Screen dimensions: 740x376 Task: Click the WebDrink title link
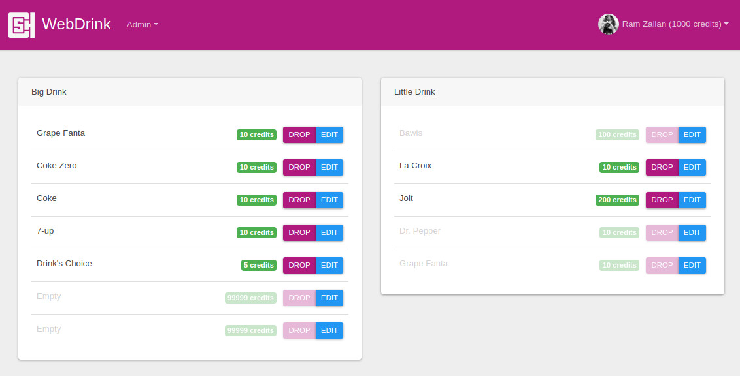[x=76, y=24]
